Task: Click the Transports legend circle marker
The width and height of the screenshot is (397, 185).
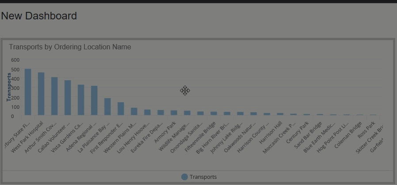Action: [x=184, y=177]
